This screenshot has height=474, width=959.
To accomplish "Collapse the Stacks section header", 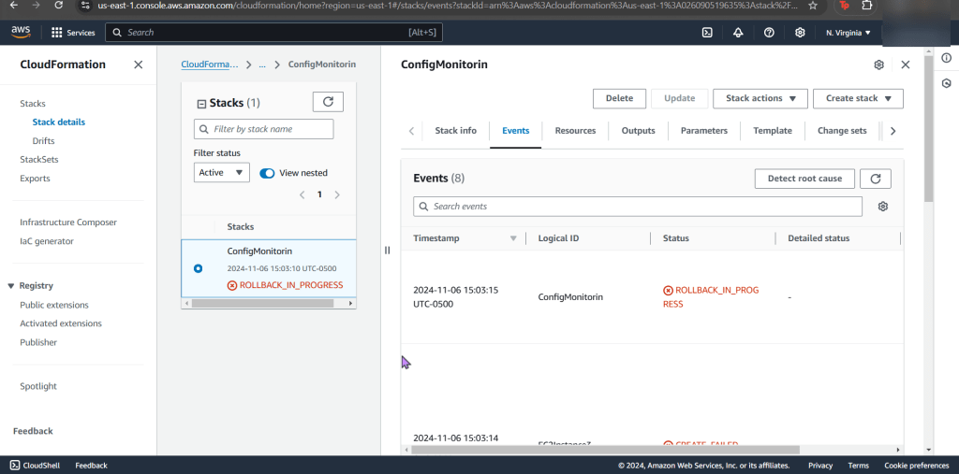I will point(201,104).
